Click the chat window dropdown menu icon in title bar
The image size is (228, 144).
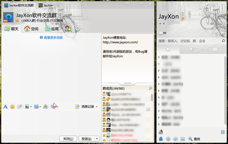[x=127, y=4]
